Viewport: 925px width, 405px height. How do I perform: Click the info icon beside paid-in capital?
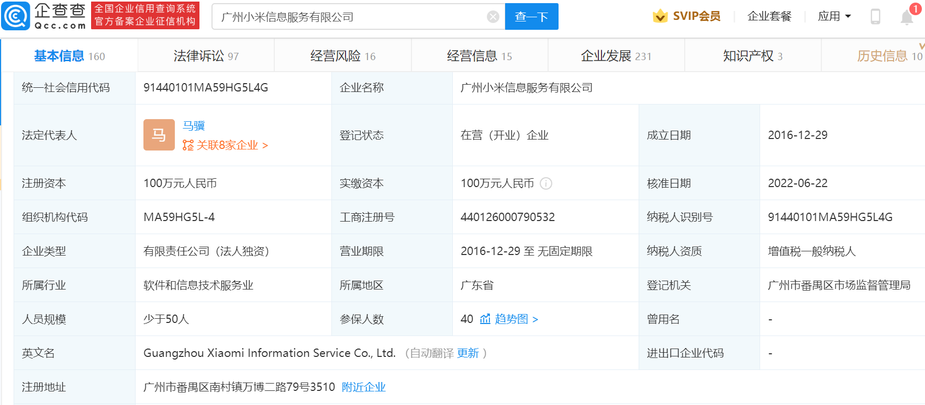546,183
